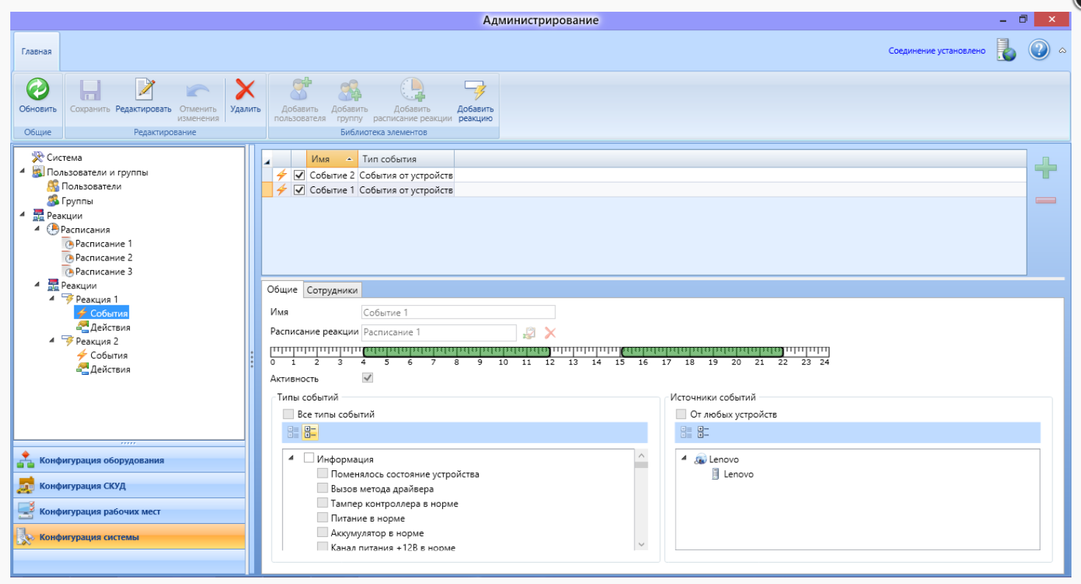Check Поменялось состояние устройства checkbox
1081x584 pixels.
[322, 474]
